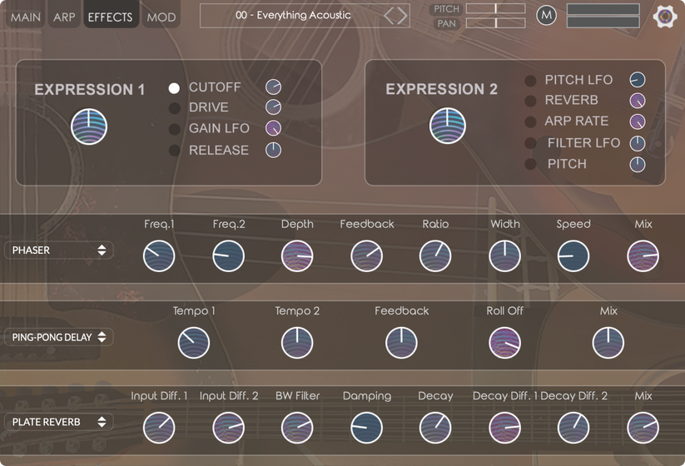Toggle the CUTOFF radio indicator

(x=174, y=87)
